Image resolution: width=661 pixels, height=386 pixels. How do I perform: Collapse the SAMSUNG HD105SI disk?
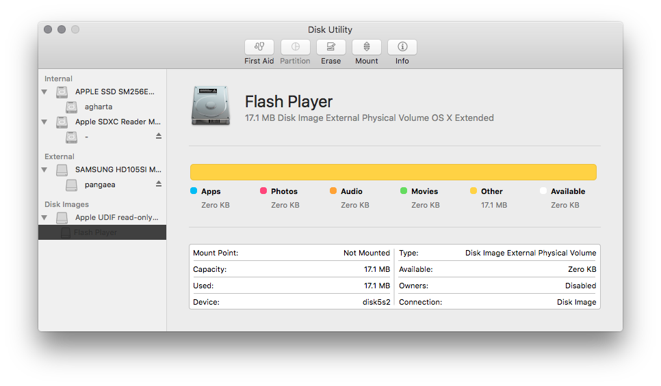point(44,170)
